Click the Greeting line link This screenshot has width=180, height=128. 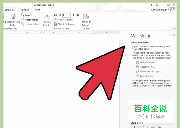(148, 67)
